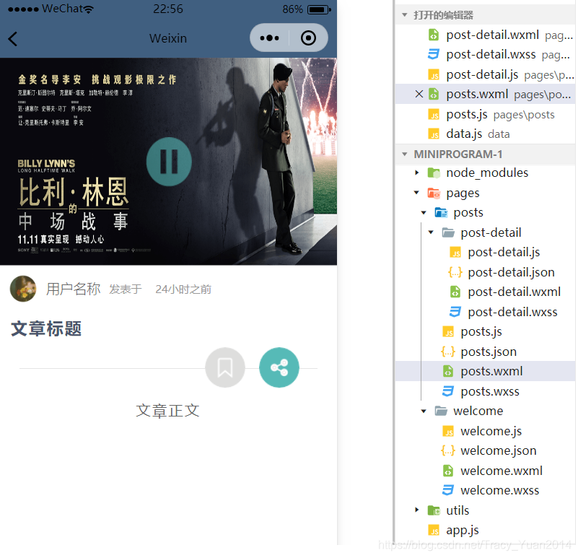
Task: Tap the circular close capsule button
Action: (x=308, y=38)
